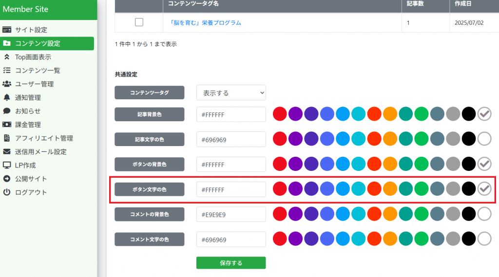Open コンテンツ設定 in the sidebar menu
Image resolution: width=499 pixels, height=277 pixels.
pos(47,43)
